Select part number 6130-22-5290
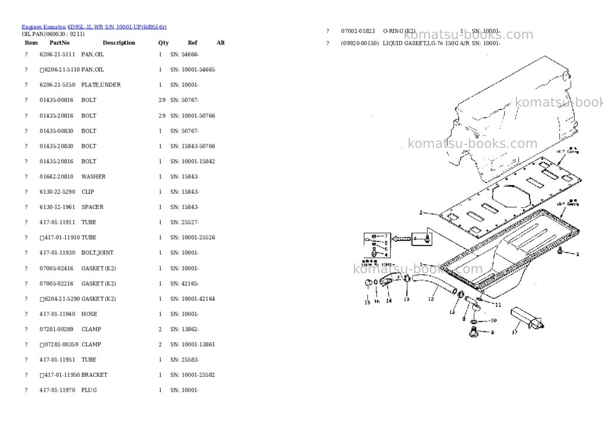 coord(57,192)
